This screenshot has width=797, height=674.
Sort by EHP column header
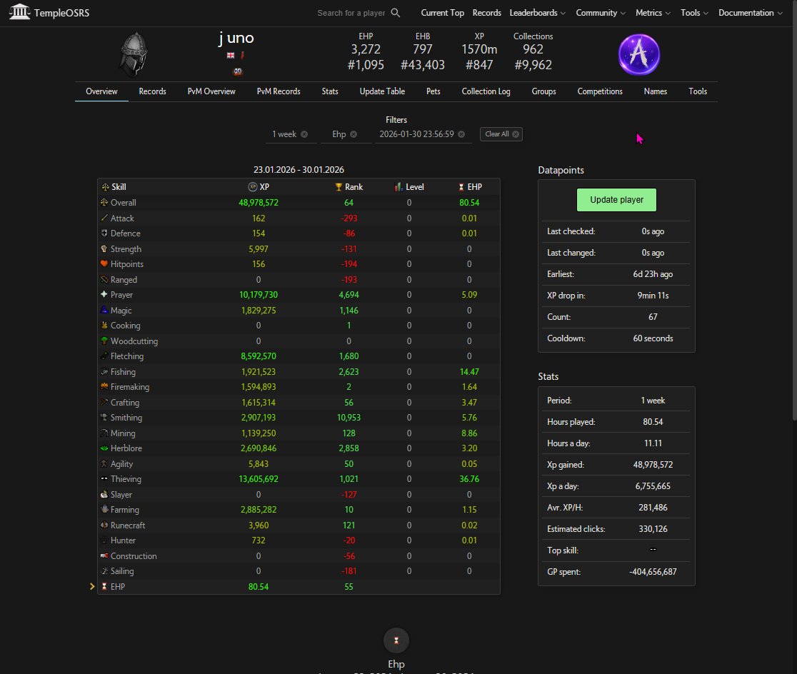(470, 187)
